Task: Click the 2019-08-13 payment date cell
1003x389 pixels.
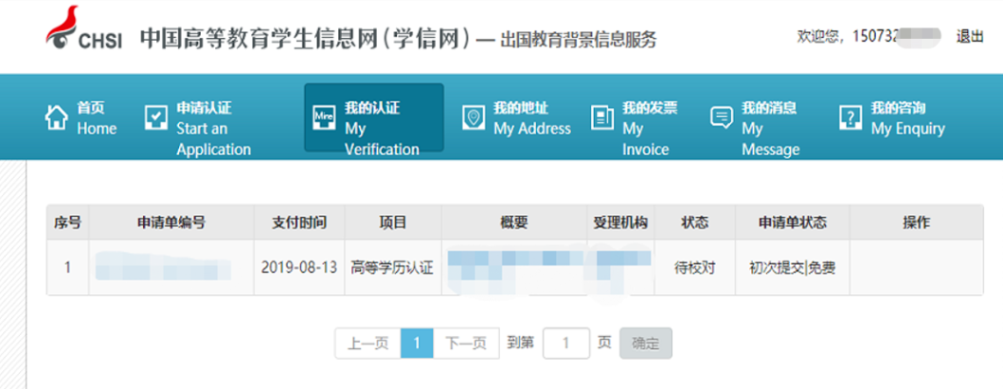Action: click(x=298, y=268)
